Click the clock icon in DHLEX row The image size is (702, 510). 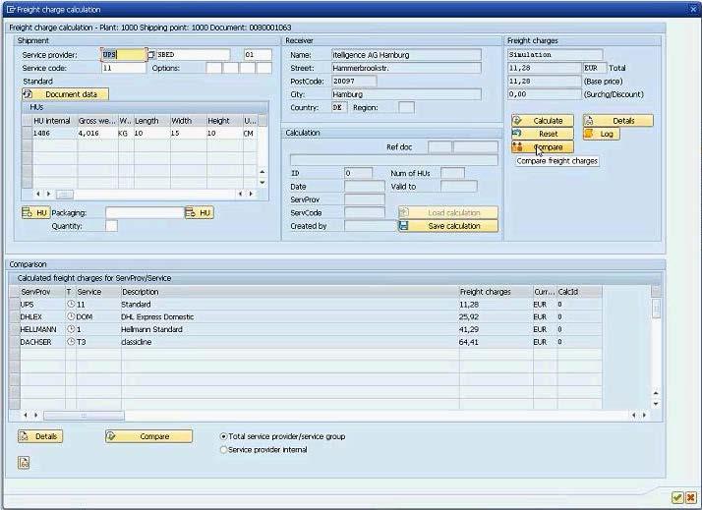point(71,316)
